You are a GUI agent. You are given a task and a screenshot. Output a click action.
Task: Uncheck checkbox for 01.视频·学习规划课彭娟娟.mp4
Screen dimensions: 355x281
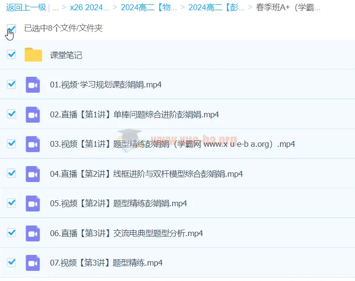(12, 84)
